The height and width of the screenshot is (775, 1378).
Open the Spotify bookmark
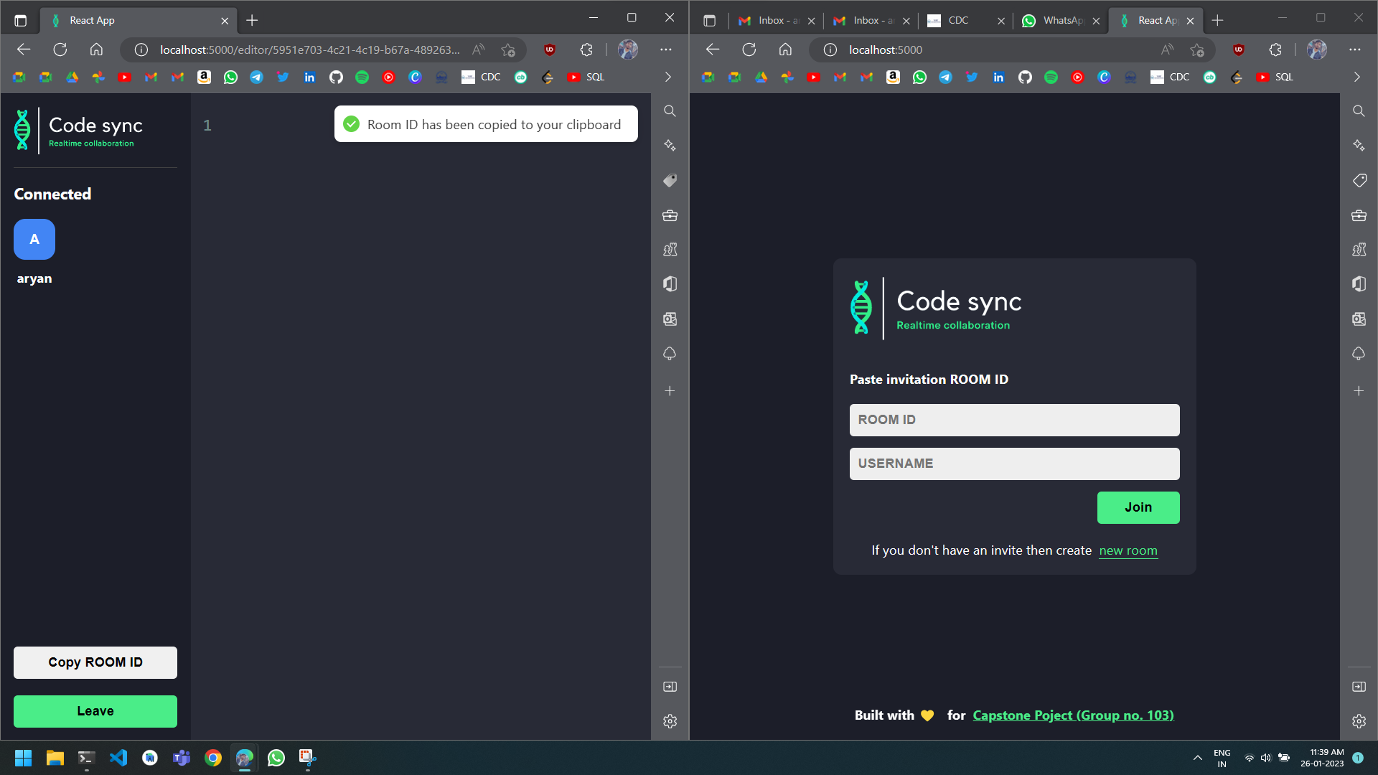pyautogui.click(x=362, y=77)
